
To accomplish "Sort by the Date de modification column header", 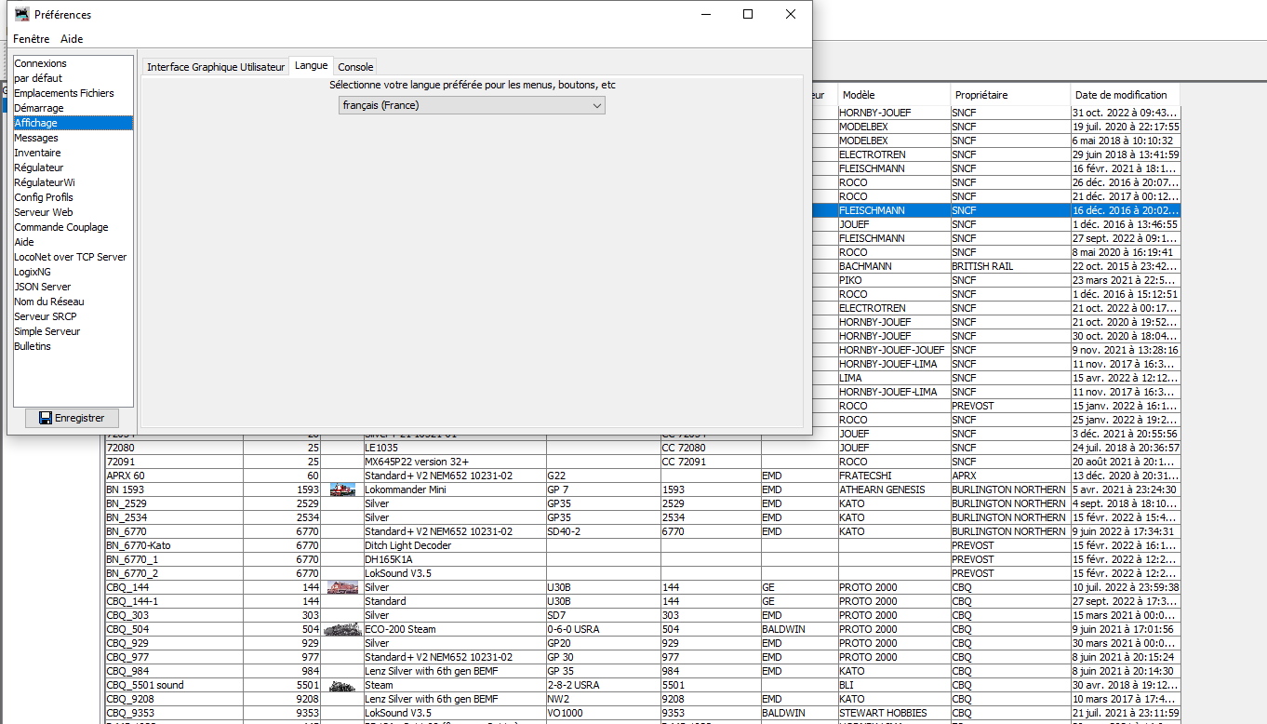I will [1126, 95].
